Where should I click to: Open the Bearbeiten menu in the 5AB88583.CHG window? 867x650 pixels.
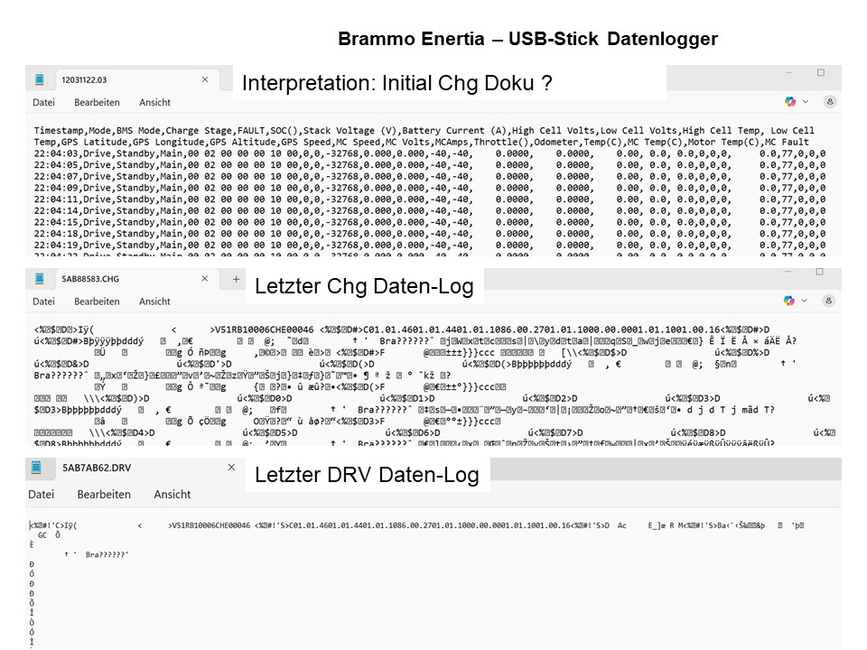[x=97, y=302]
